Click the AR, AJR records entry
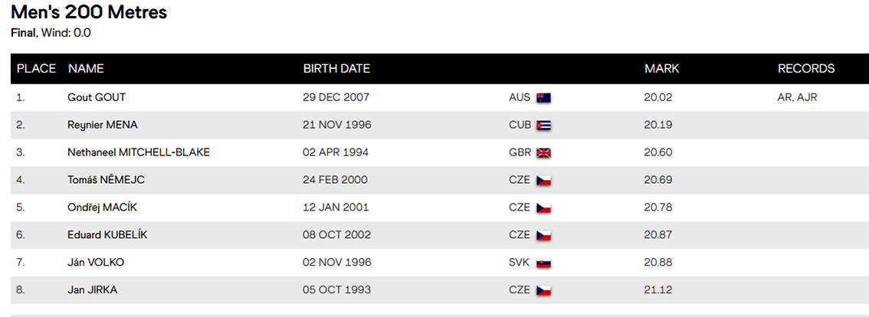869x317 pixels. 798,97
